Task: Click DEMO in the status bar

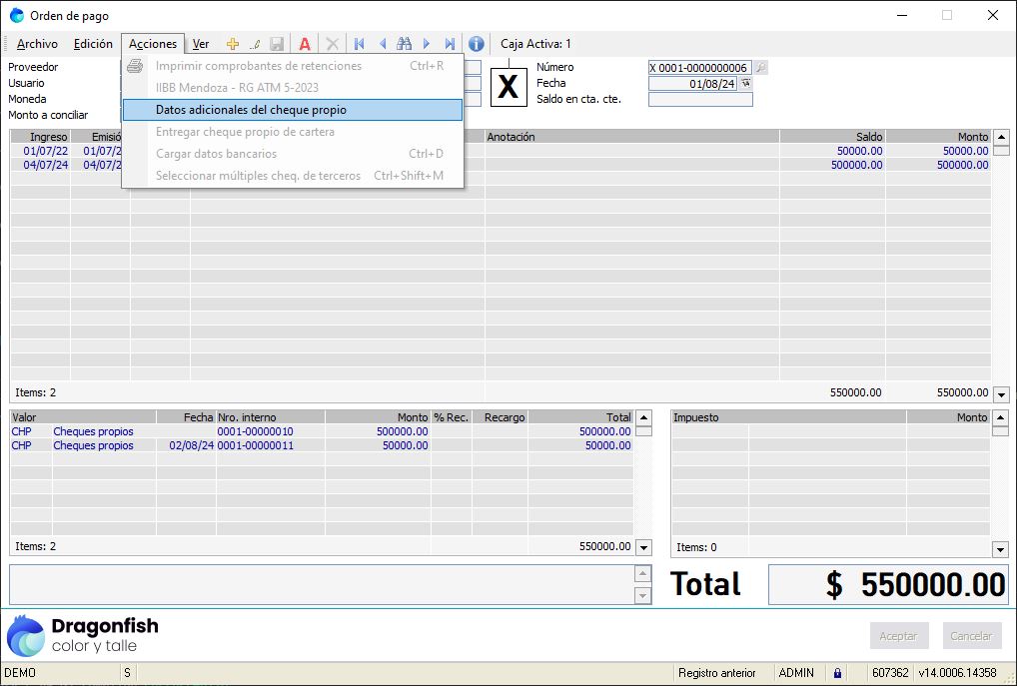Action: coord(20,673)
